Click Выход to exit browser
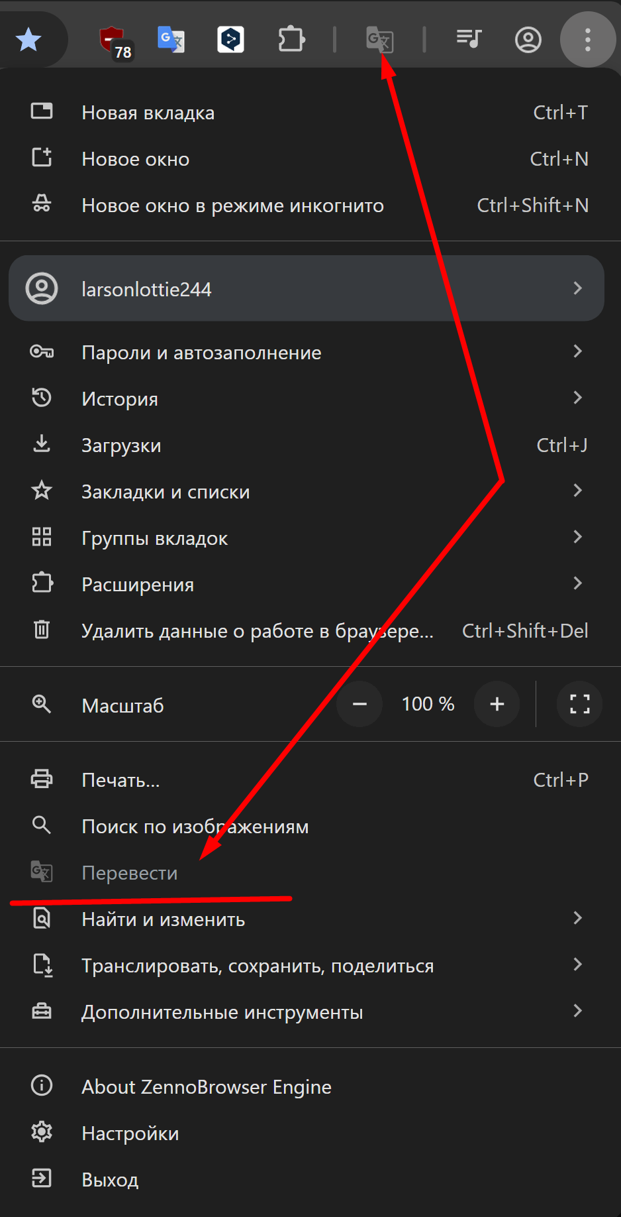The image size is (621, 1217). (110, 1179)
